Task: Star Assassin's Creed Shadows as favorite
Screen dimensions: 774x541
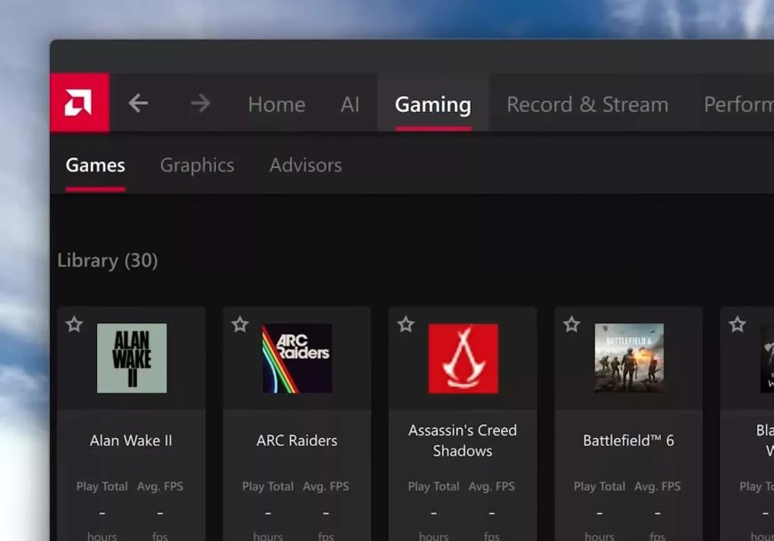Action: [406, 324]
